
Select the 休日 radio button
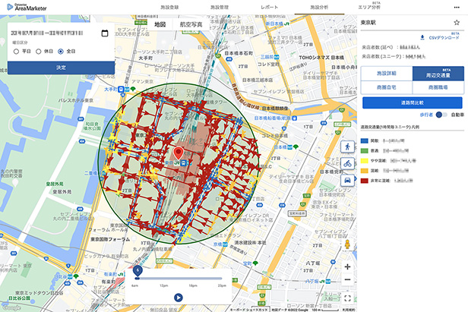(x=39, y=52)
